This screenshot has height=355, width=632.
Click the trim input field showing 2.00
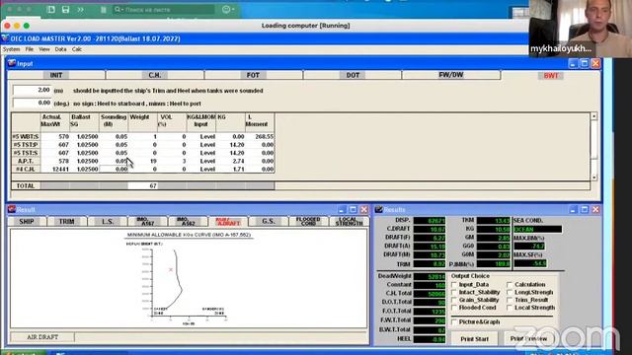click(x=32, y=90)
